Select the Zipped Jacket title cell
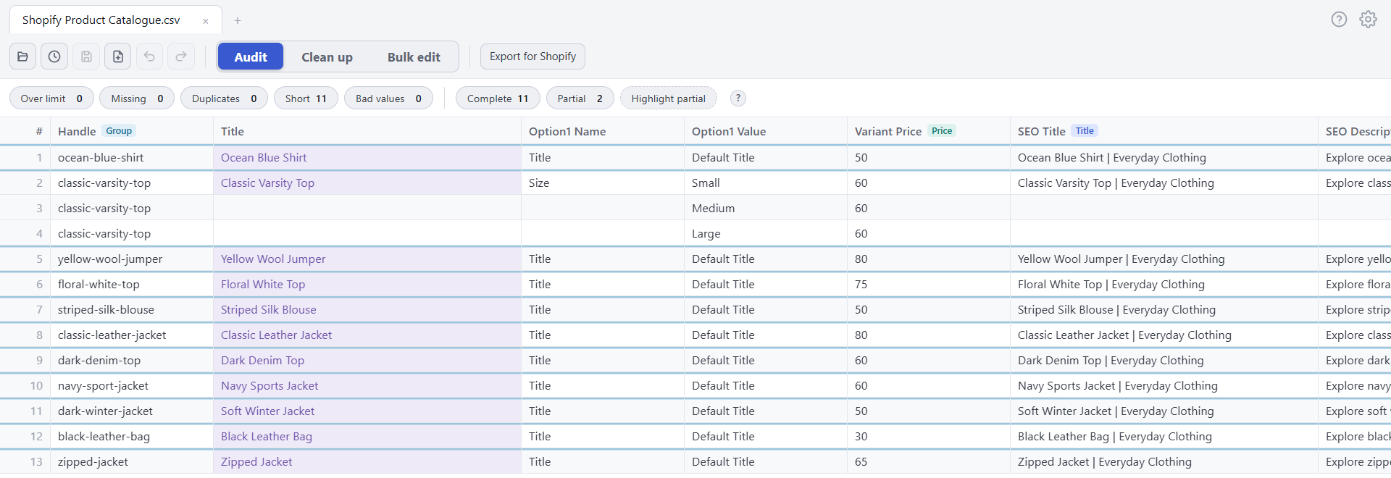The image size is (1391, 478). point(367,462)
